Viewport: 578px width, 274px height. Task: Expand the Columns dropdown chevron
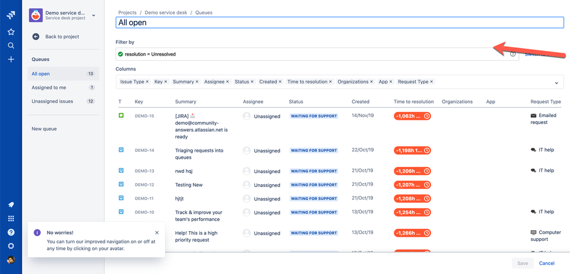click(x=556, y=83)
